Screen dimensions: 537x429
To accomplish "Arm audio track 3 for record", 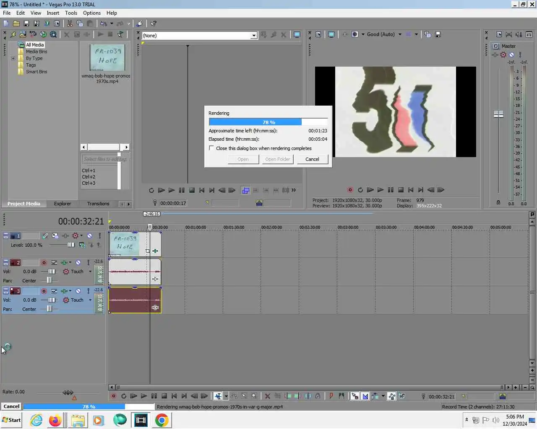I will pyautogui.click(x=44, y=291).
